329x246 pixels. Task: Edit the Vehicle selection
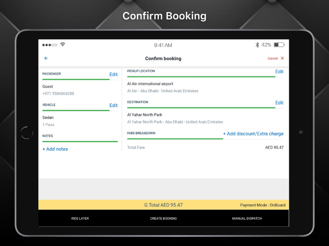(x=113, y=105)
